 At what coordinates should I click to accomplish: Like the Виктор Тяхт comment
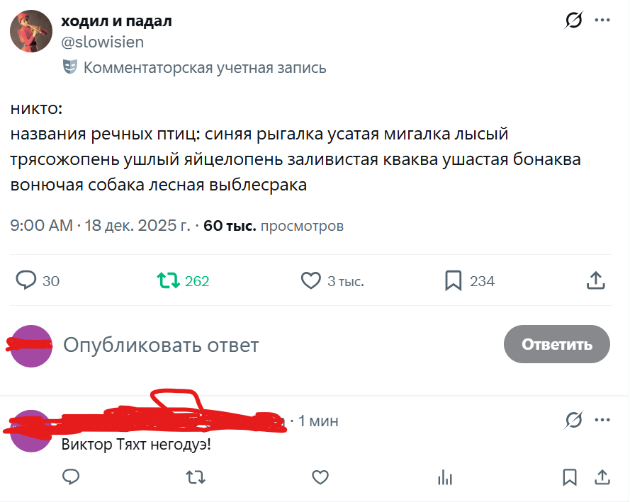tap(320, 477)
